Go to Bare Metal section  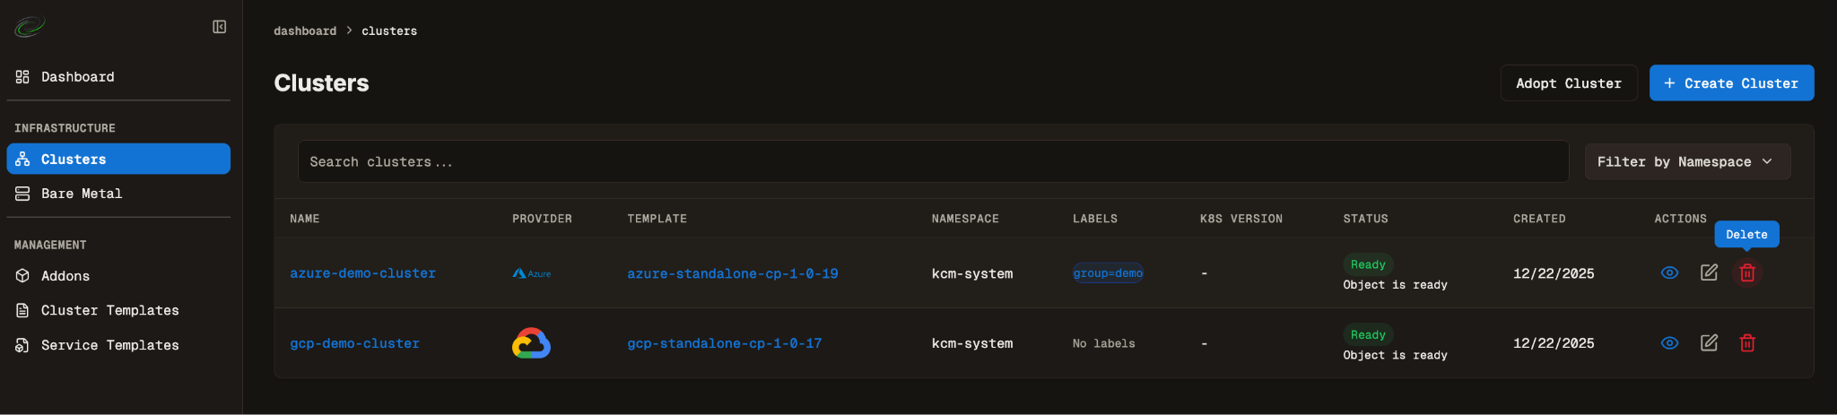pos(81,194)
